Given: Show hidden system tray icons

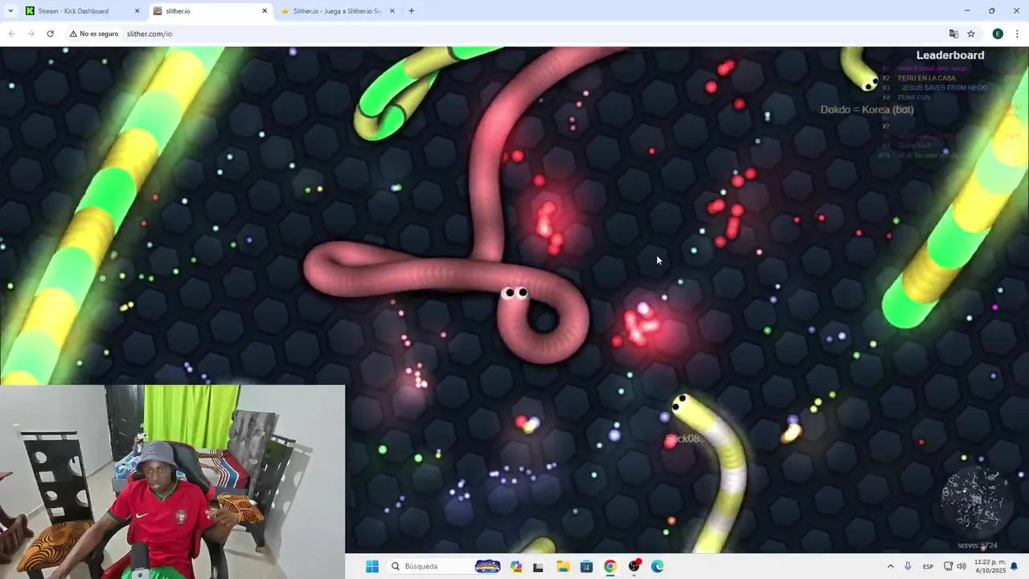Looking at the screenshot, I should pos(890,566).
